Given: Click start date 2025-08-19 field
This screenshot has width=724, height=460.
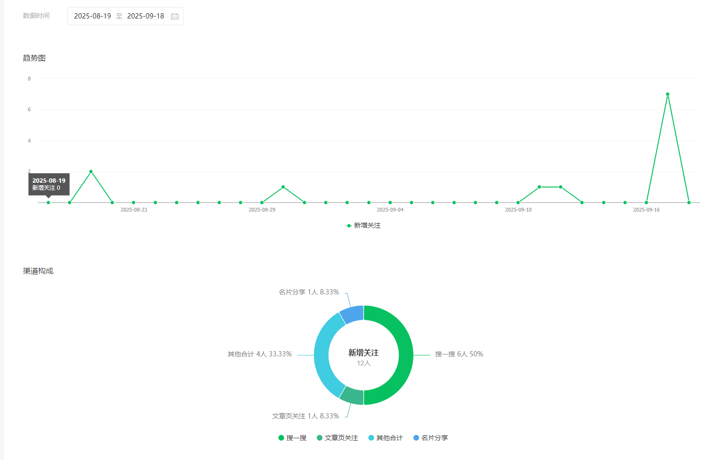Looking at the screenshot, I should click(92, 16).
